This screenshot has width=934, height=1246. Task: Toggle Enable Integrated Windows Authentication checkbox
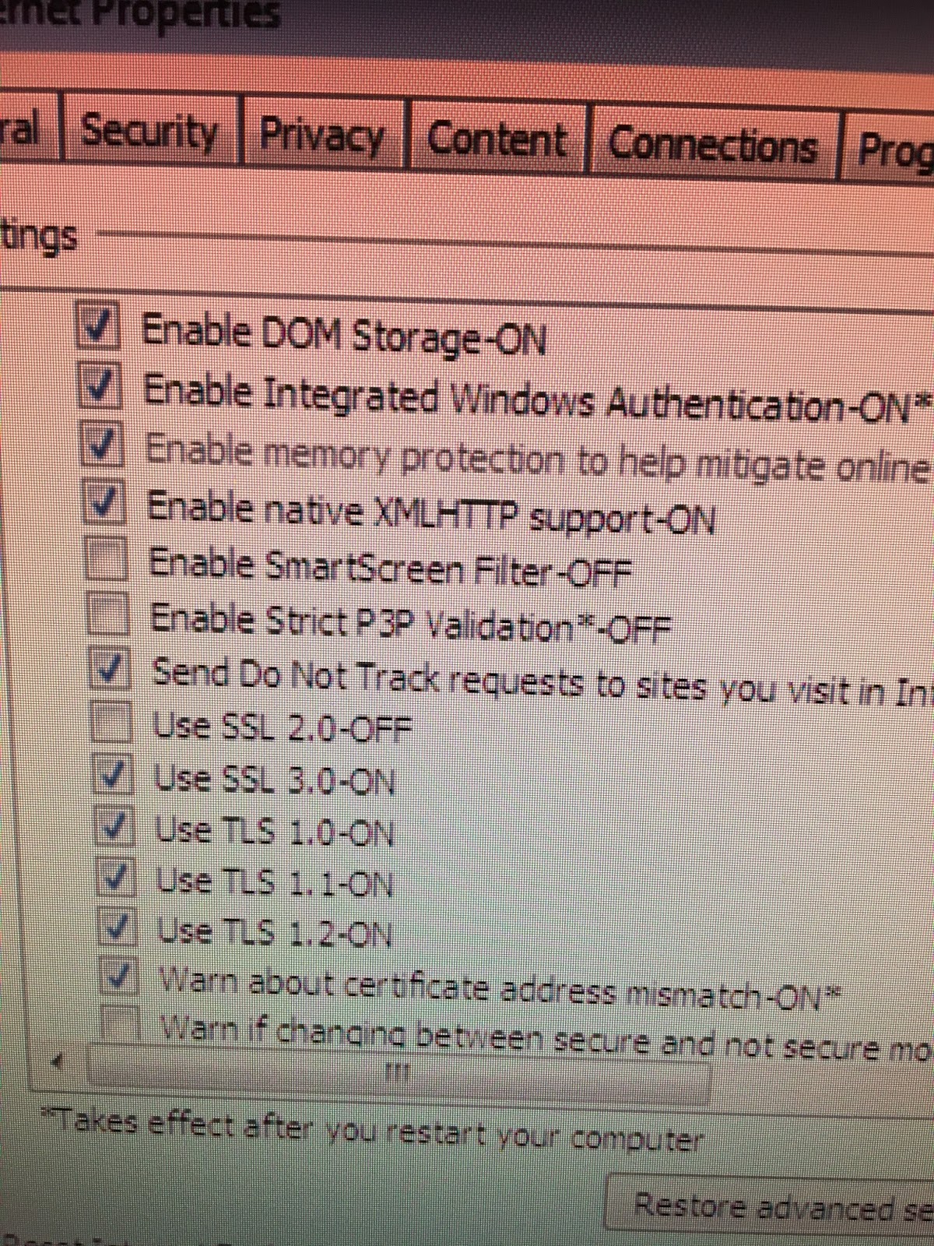[99, 386]
